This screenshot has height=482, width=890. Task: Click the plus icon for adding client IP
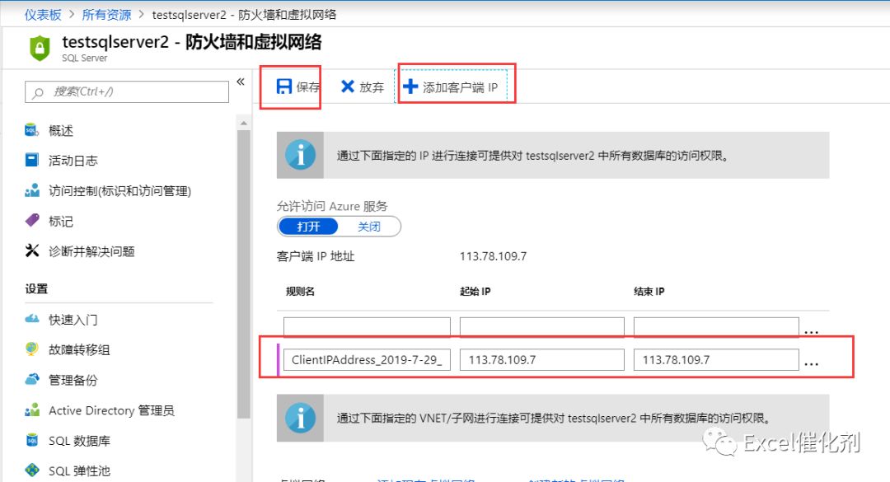pyautogui.click(x=410, y=87)
